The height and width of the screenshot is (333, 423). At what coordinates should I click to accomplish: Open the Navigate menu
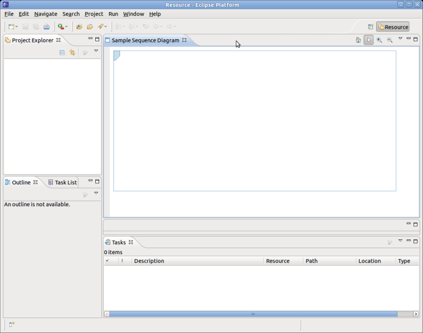(x=46, y=14)
